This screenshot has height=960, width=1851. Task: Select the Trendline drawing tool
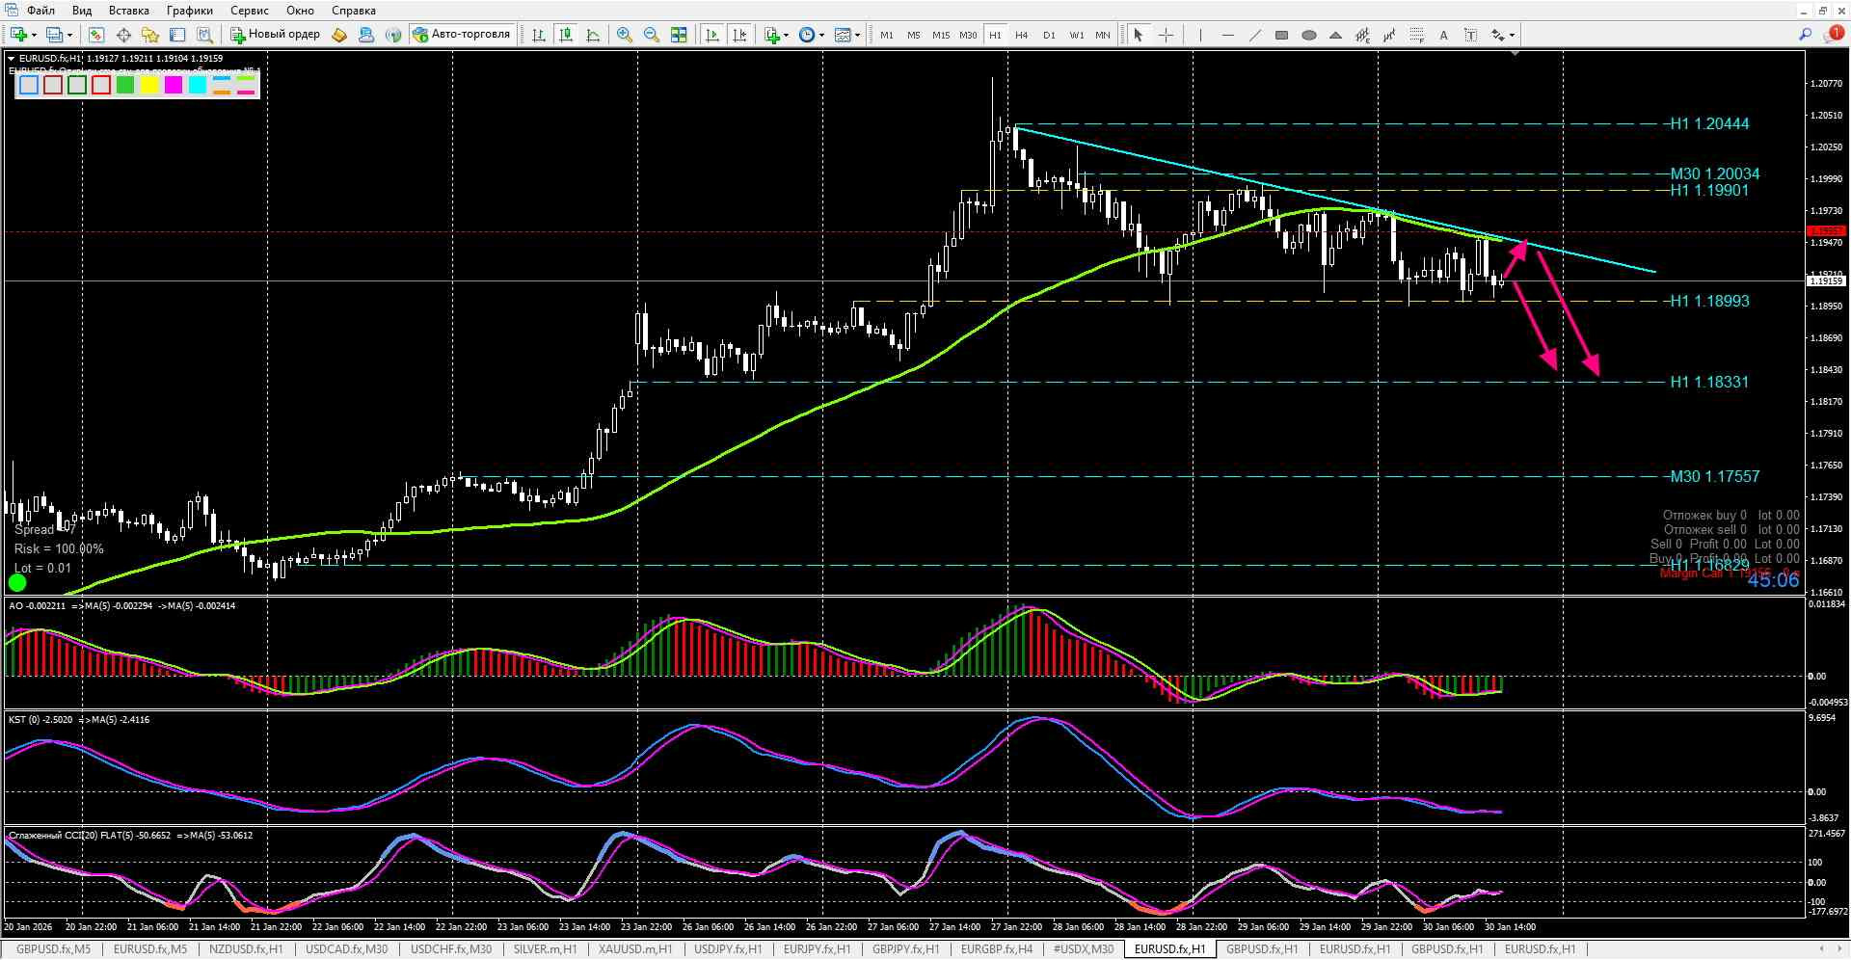tap(1254, 35)
